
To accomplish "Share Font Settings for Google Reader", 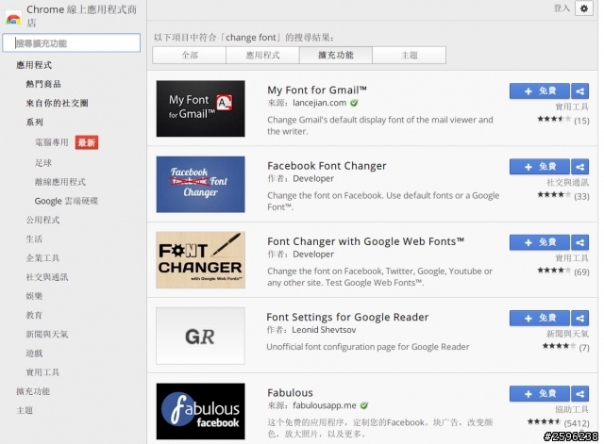I will click(x=579, y=319).
